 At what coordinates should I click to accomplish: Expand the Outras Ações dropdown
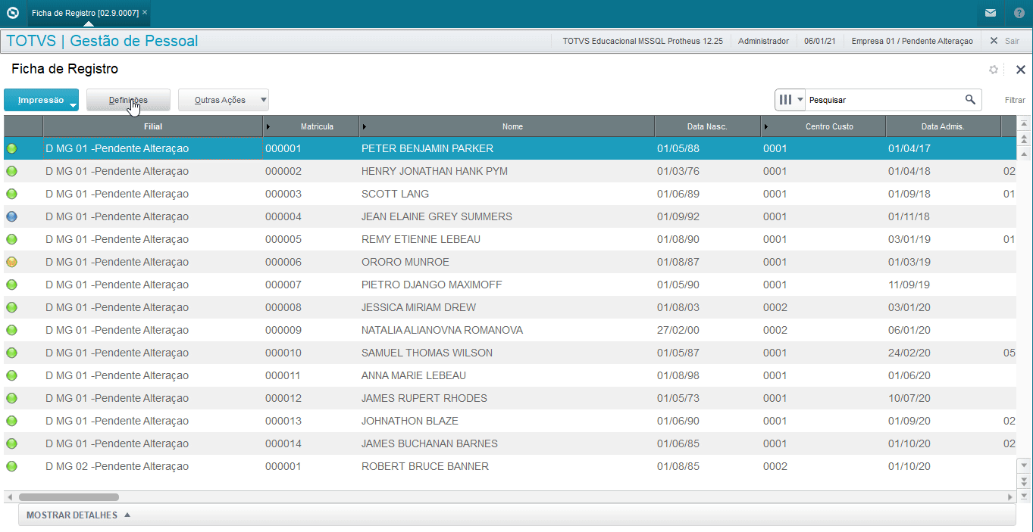pos(263,100)
